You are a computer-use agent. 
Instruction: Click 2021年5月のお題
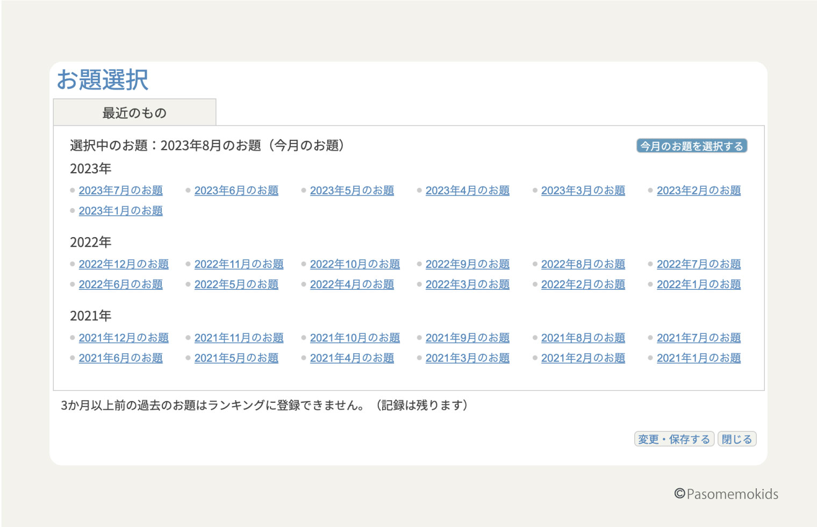pos(236,358)
